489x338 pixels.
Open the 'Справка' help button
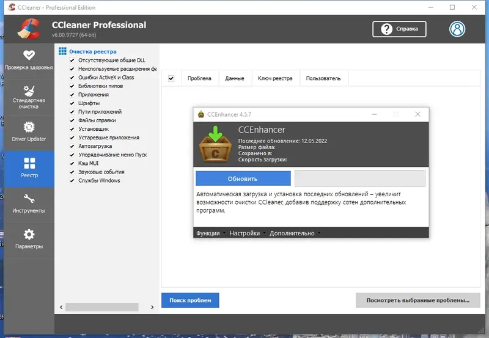[399, 29]
